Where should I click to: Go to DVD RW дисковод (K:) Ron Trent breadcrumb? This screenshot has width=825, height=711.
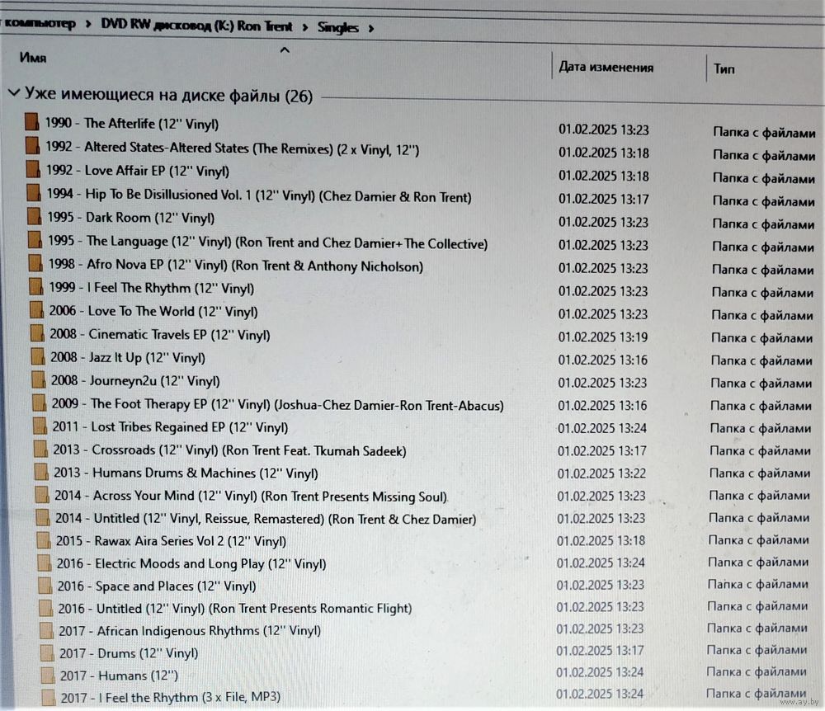point(197,26)
